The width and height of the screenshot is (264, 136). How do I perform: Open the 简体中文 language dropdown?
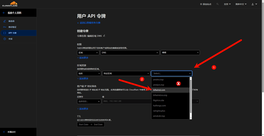(241, 4)
